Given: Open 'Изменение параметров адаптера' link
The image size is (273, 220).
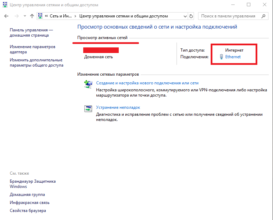Looking at the screenshot, I should click(x=32, y=50).
